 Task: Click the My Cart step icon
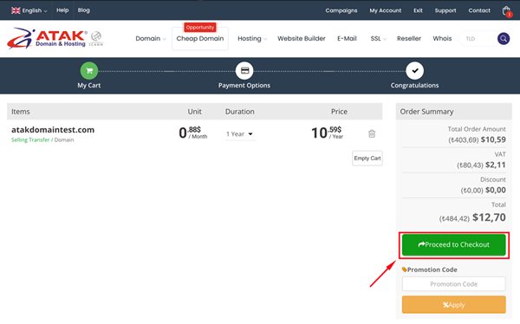(x=89, y=70)
